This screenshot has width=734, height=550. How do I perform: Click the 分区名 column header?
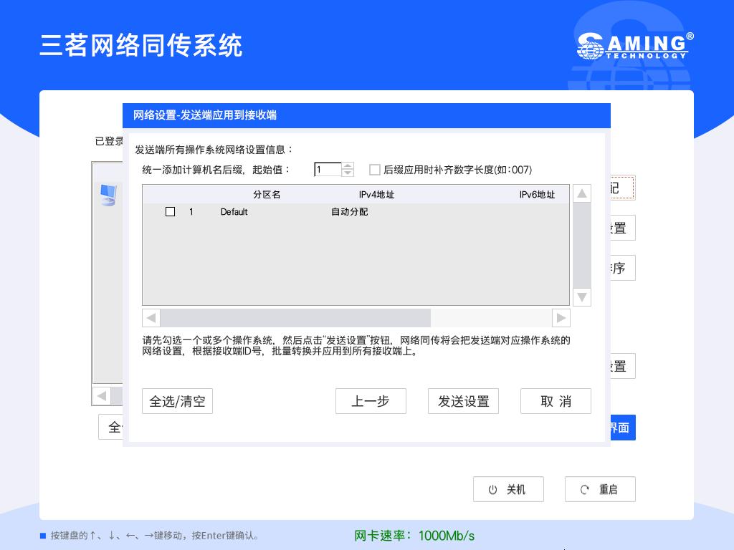267,195
